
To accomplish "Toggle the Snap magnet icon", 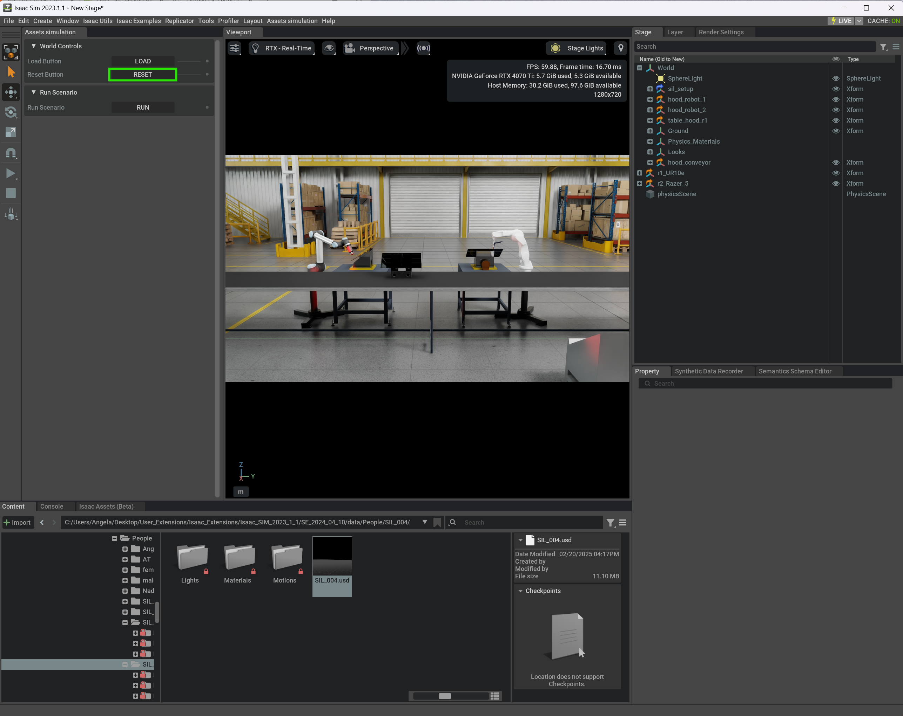I will click(x=11, y=153).
